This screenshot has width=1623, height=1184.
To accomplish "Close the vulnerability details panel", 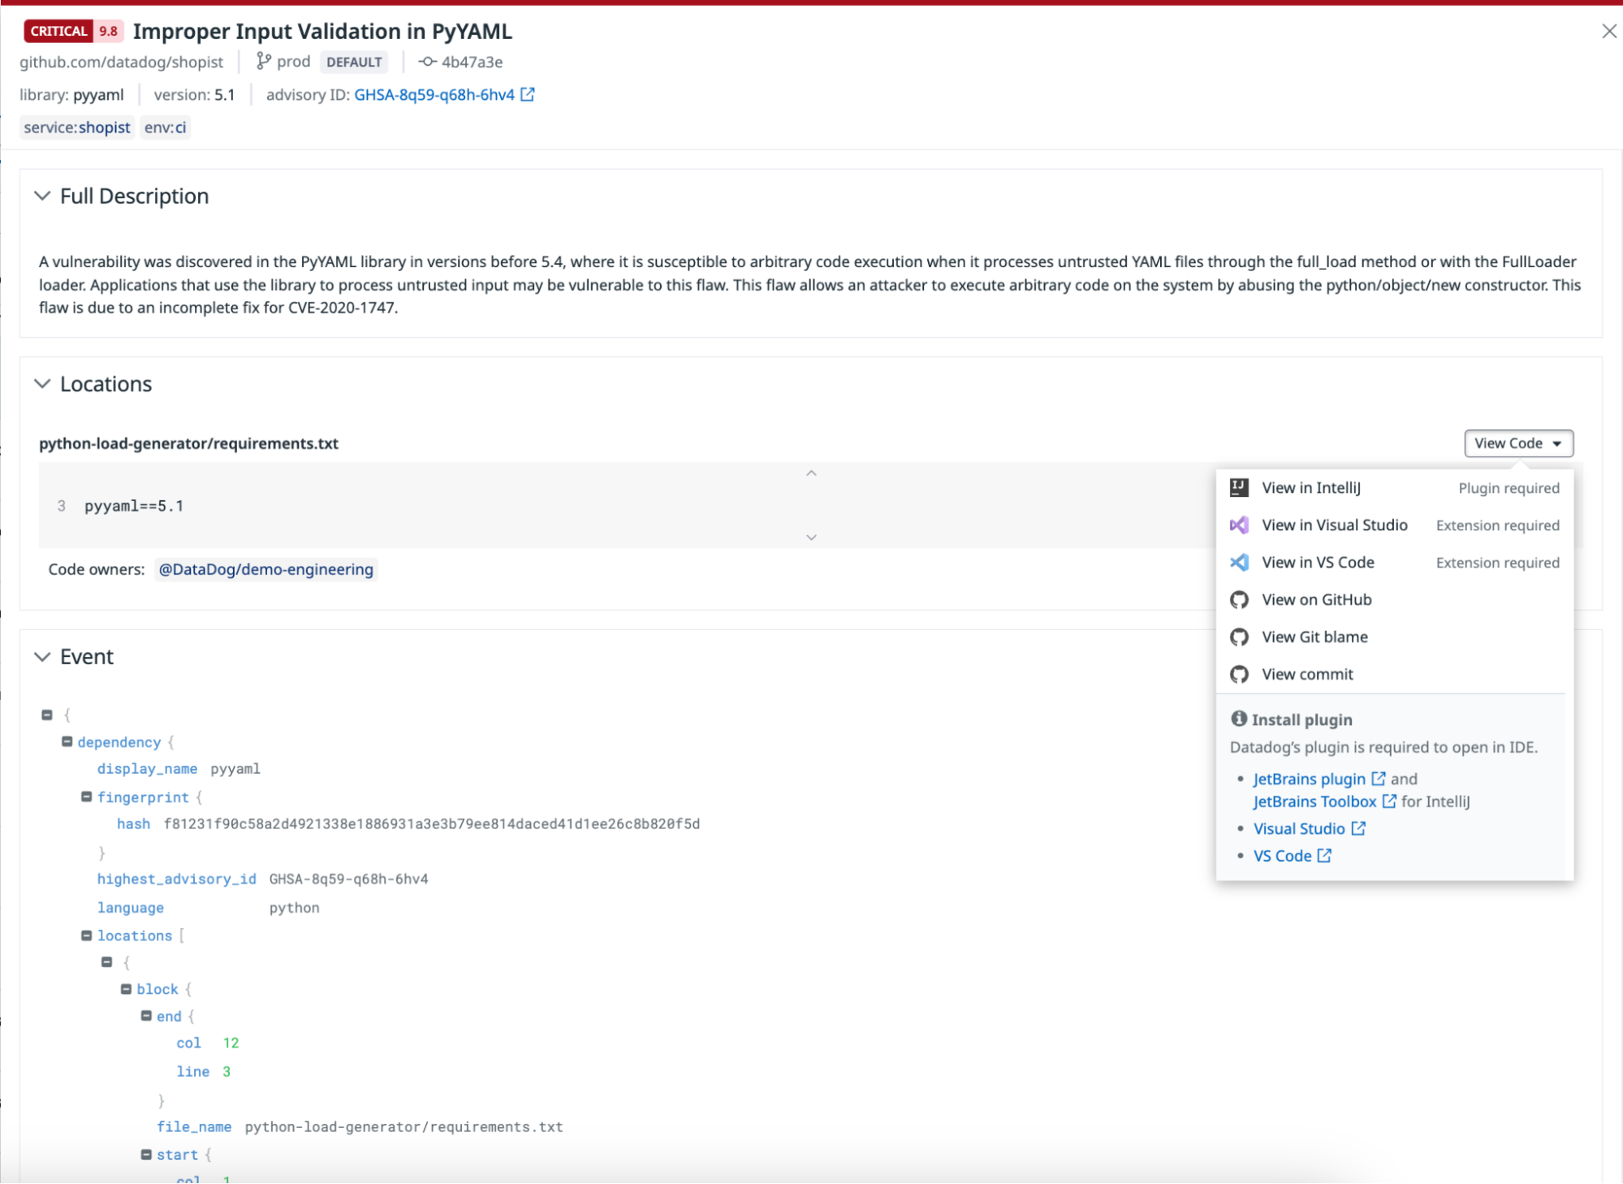I will click(1608, 31).
